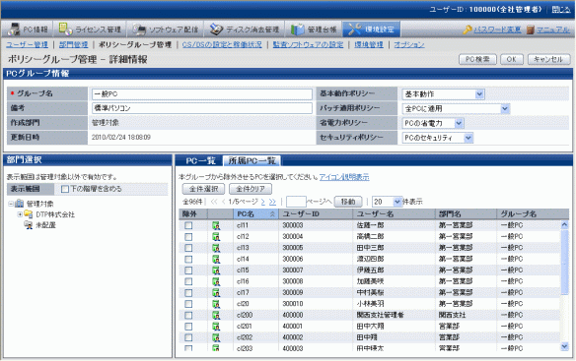576x361 pixels.
Task: Click the manual book icon
Action: click(x=530, y=30)
